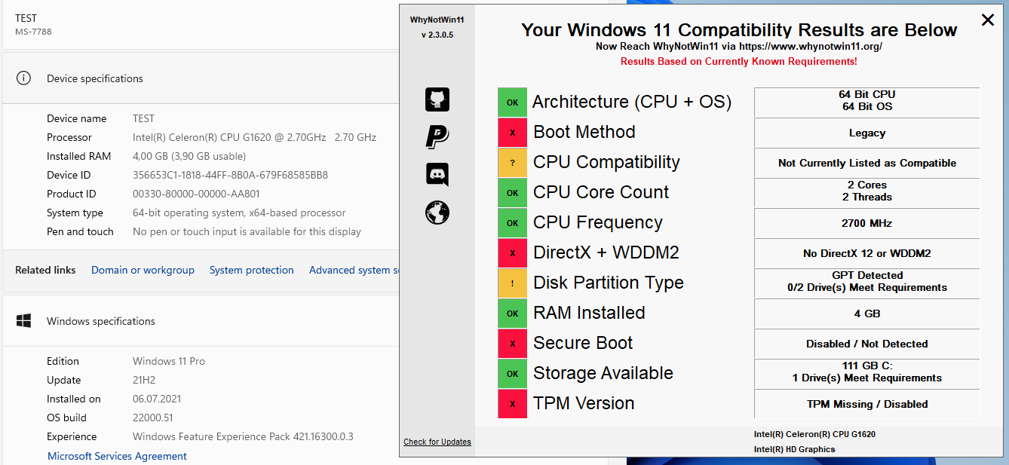The height and width of the screenshot is (465, 1009).
Task: Open the Discord icon in WhyNotWin11
Action: coord(437,175)
